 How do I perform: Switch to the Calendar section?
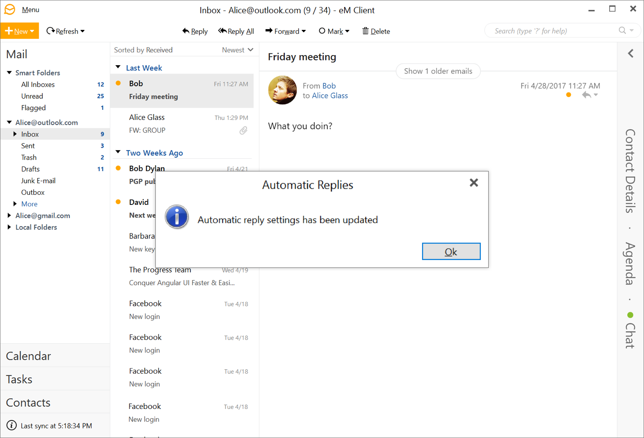pyautogui.click(x=29, y=356)
